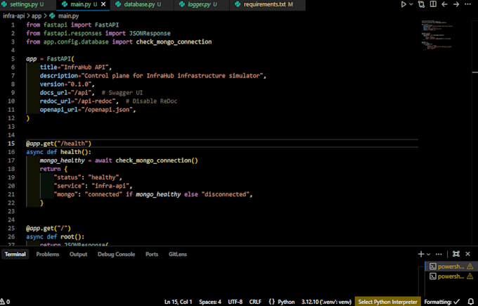Open the run options dropdown arrow

(411, 4)
